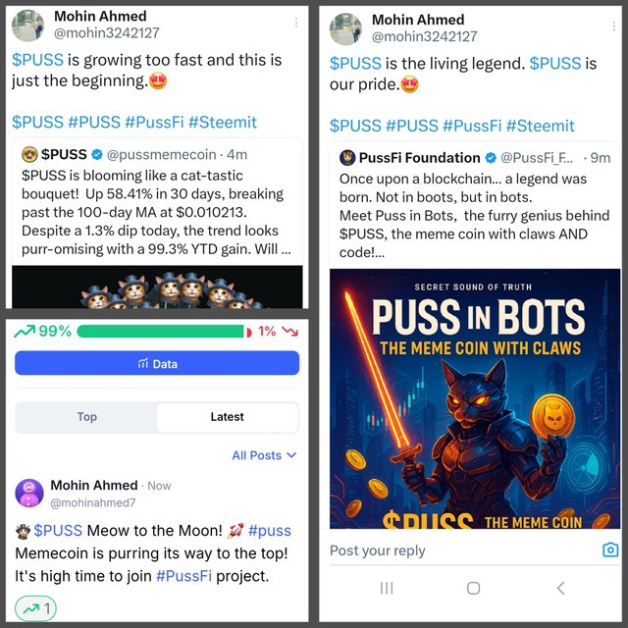Tap the green 99% bullish trend indicator
This screenshot has height=628, width=628.
point(42,332)
